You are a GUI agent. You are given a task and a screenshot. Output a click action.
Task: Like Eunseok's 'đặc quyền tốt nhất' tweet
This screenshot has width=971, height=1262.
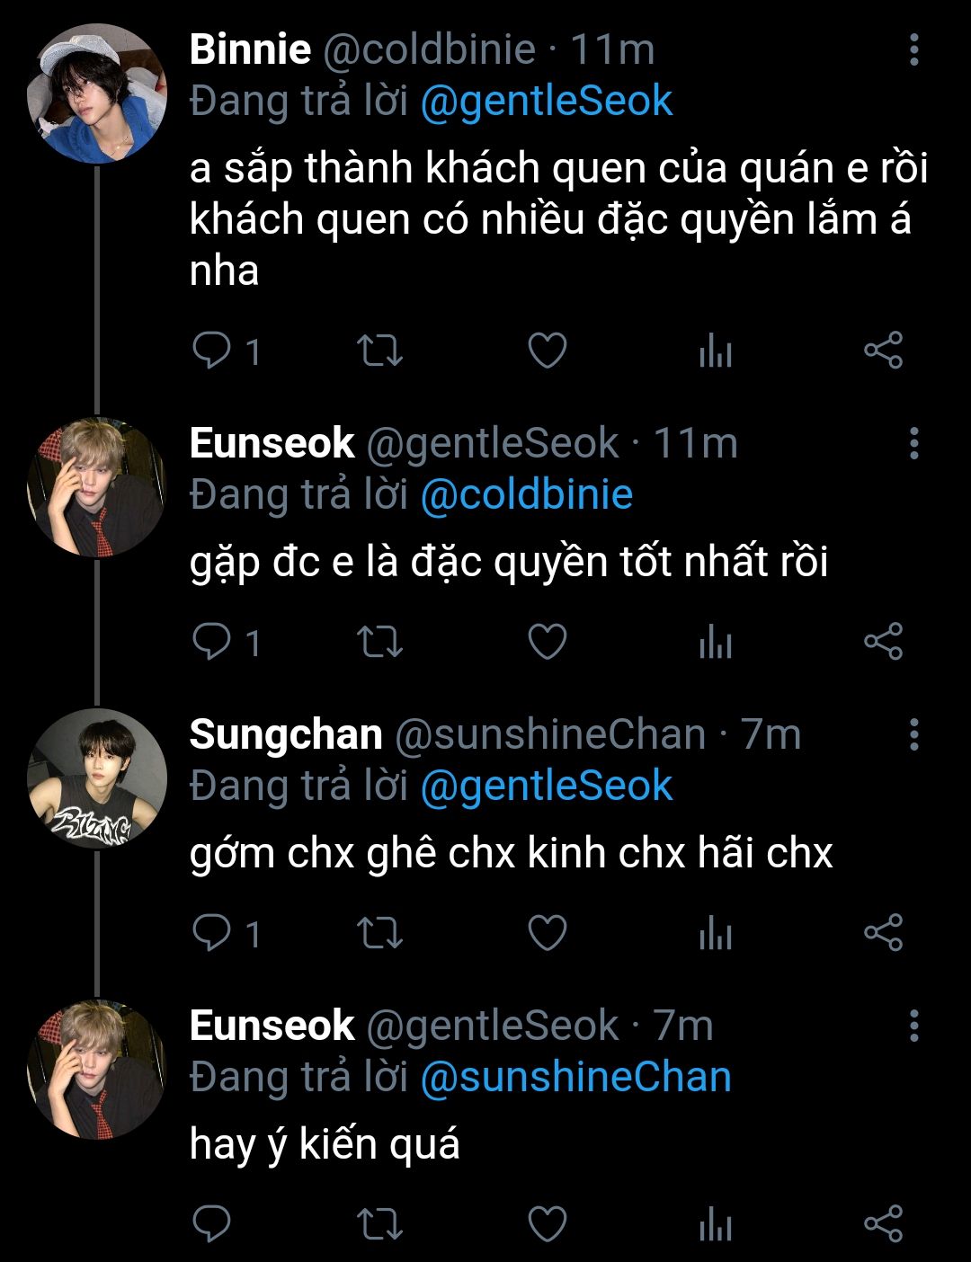point(547,642)
